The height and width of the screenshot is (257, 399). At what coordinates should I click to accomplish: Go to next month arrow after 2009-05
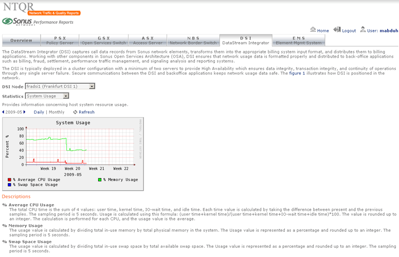point(25,112)
